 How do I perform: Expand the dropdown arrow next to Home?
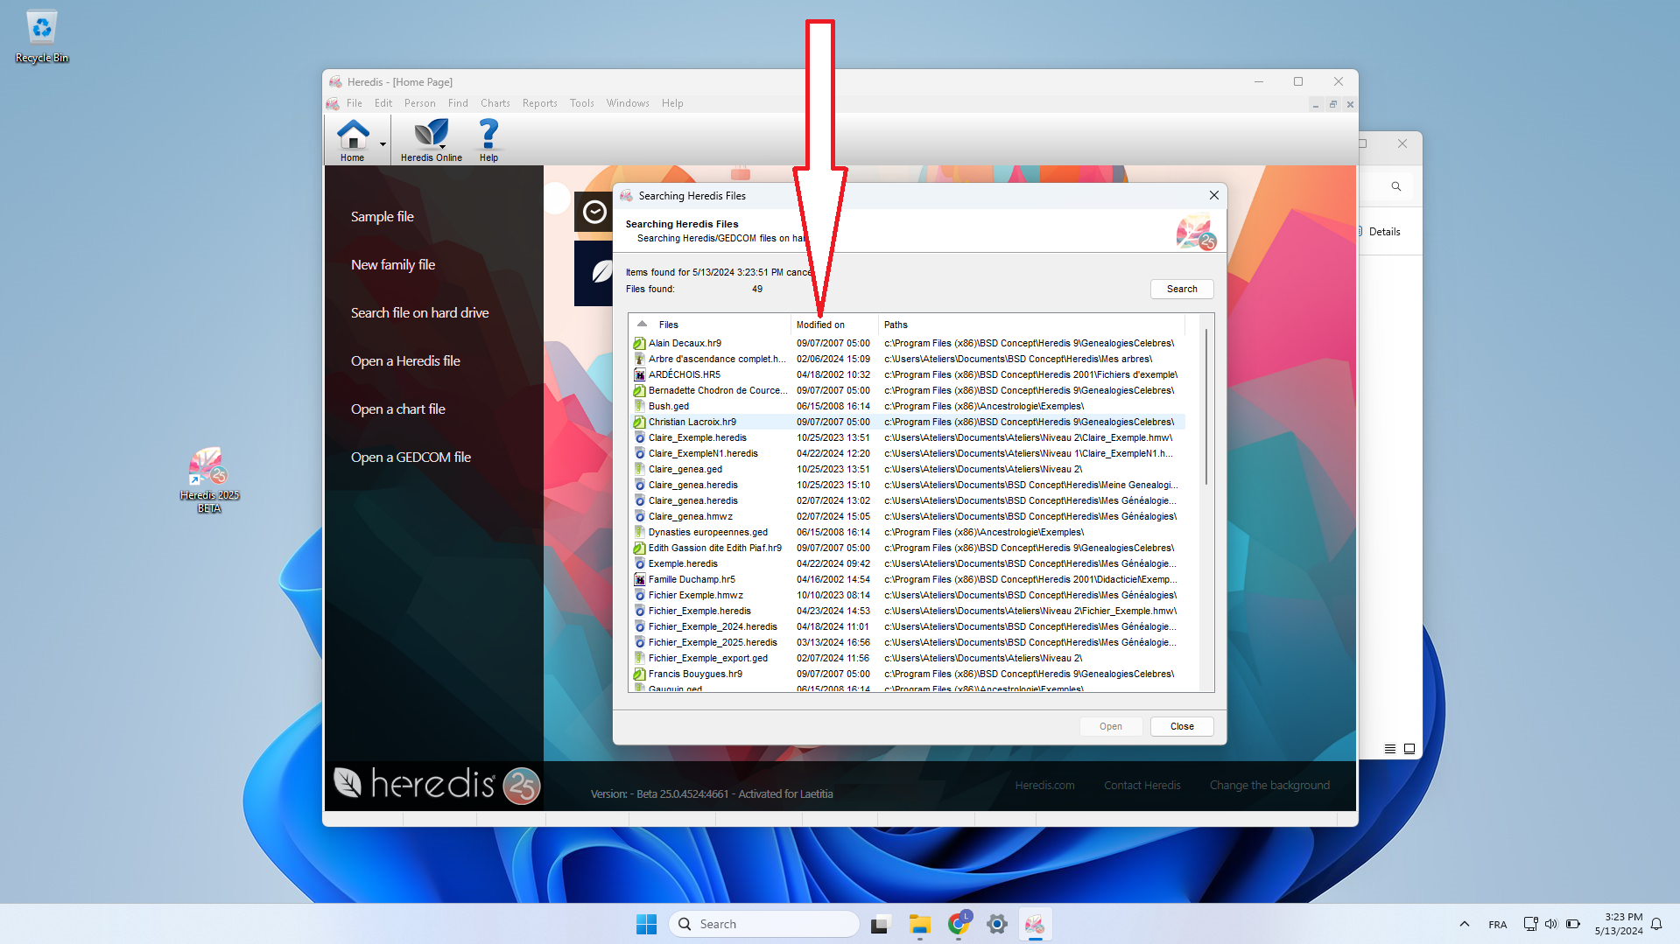[x=383, y=143]
